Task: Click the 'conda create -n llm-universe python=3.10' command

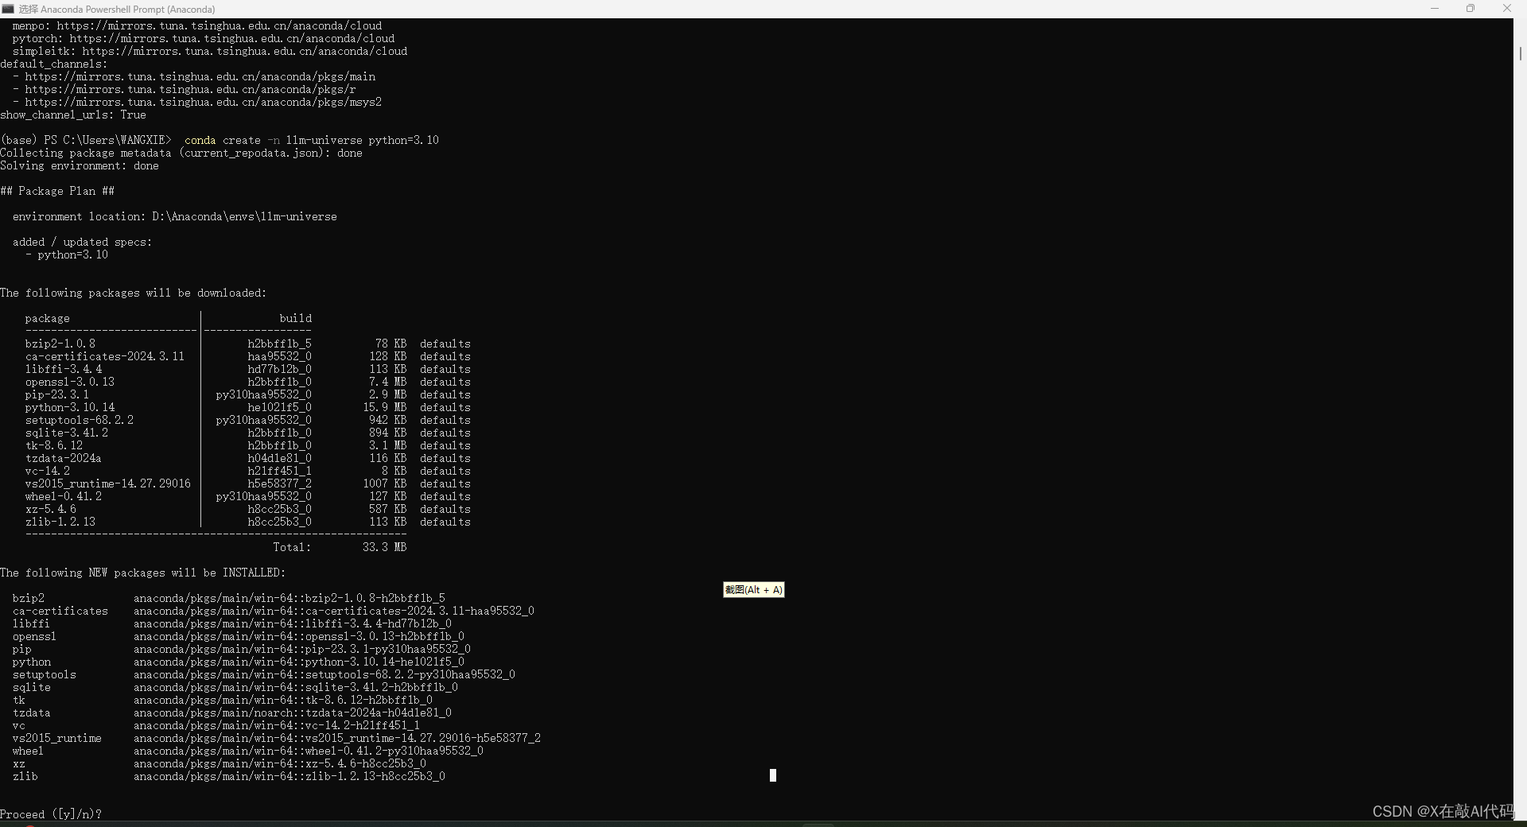Action: point(312,140)
